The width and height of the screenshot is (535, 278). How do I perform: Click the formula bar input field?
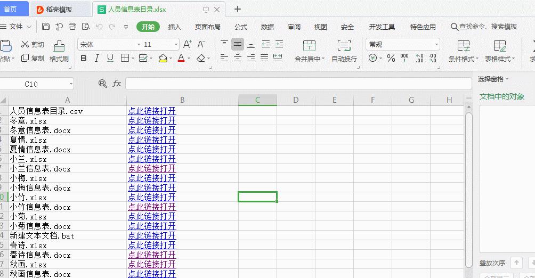pyautogui.click(x=298, y=84)
